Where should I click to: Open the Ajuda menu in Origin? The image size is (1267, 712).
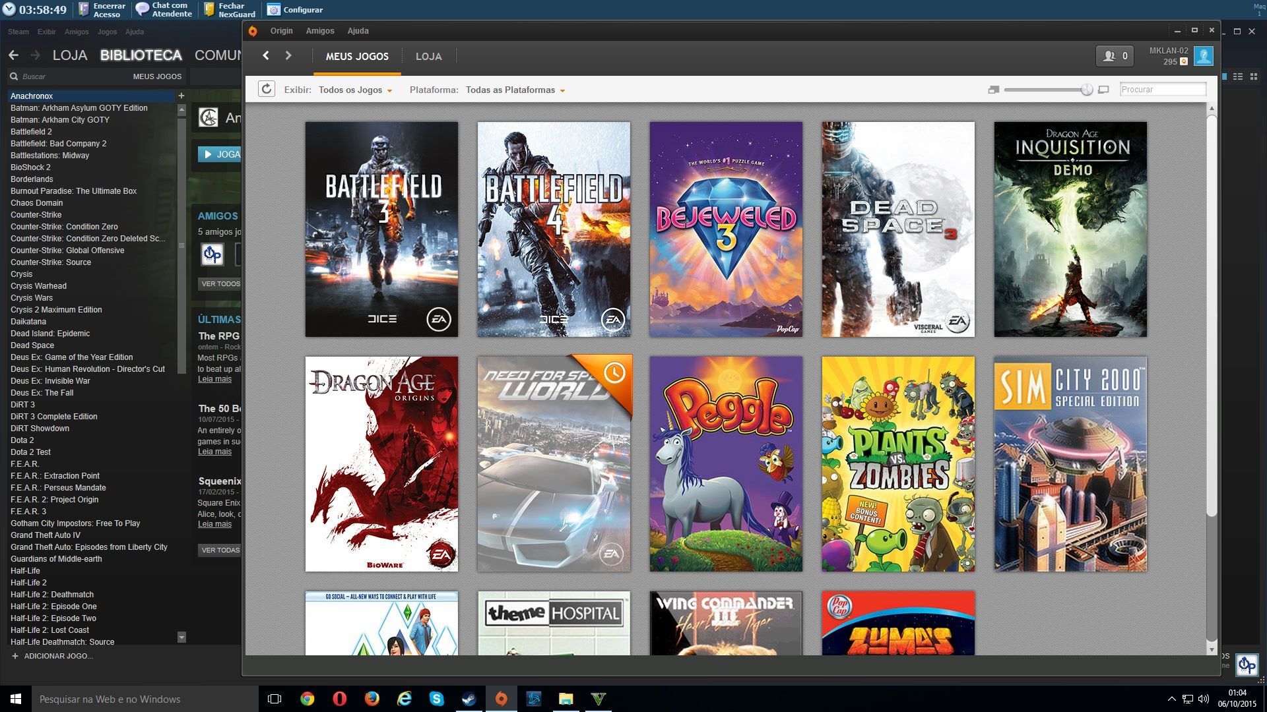tap(358, 31)
